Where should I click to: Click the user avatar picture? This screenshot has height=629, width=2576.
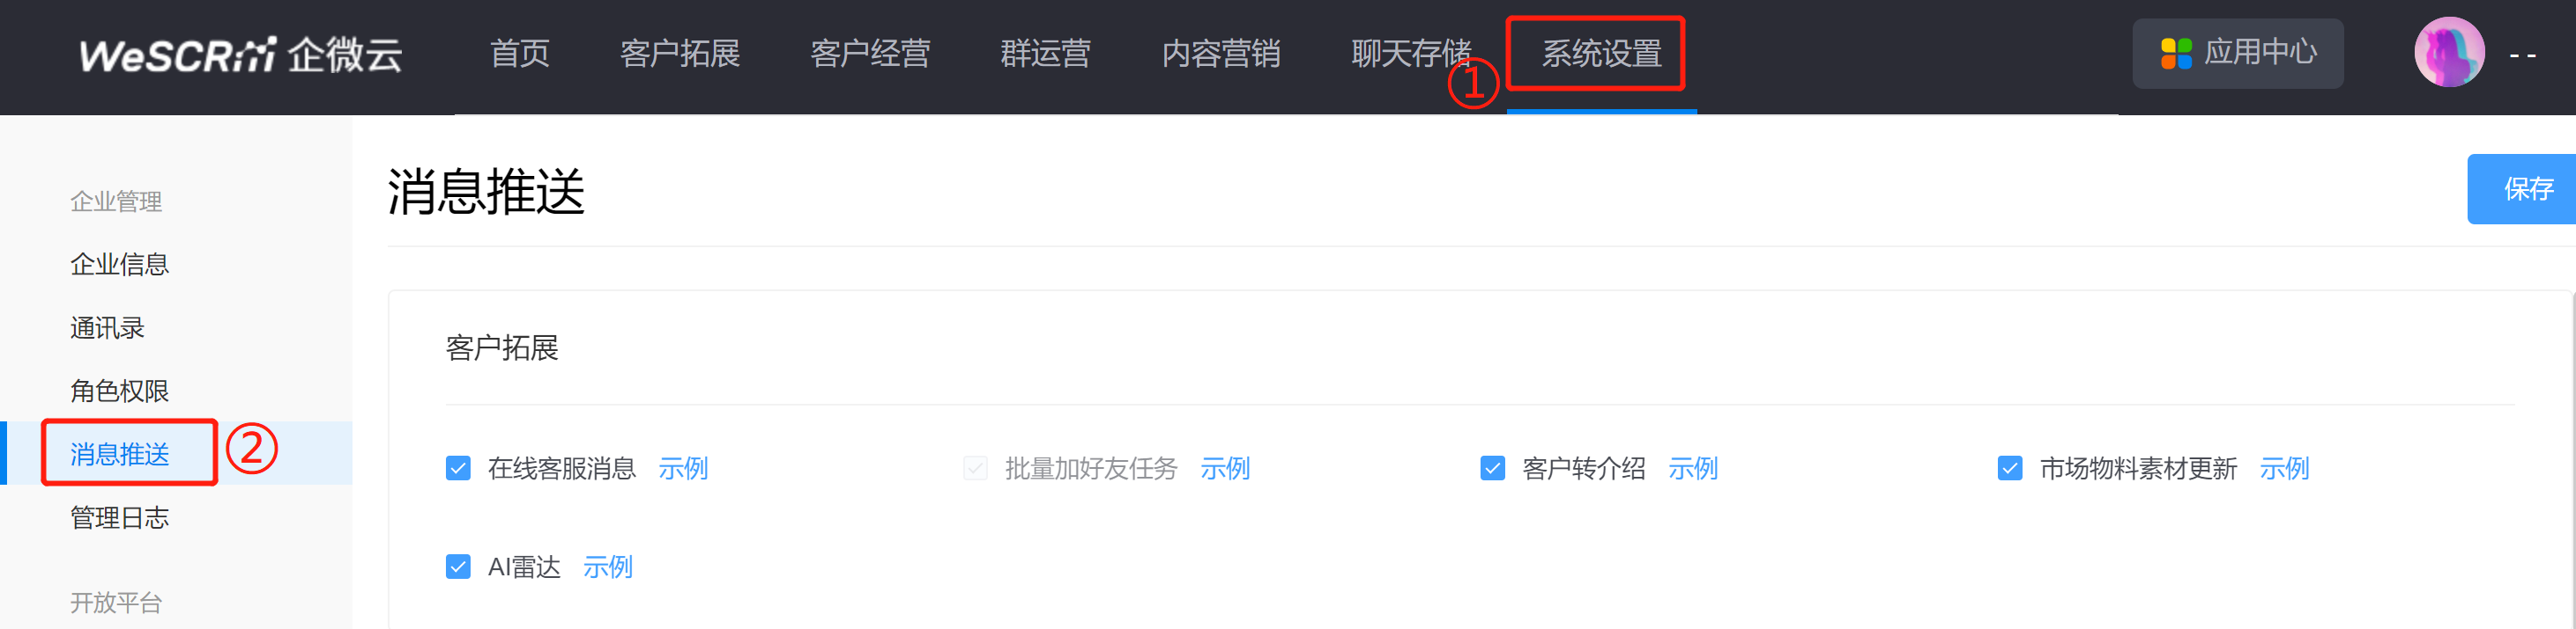[x=2449, y=52]
